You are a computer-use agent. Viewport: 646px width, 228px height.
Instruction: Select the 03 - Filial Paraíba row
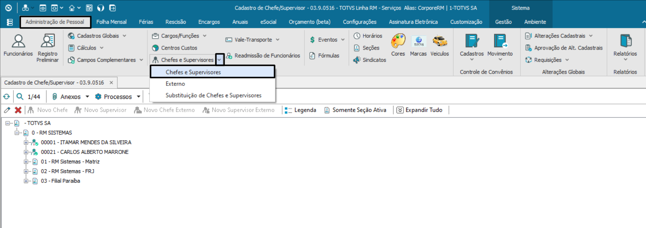tap(60, 181)
